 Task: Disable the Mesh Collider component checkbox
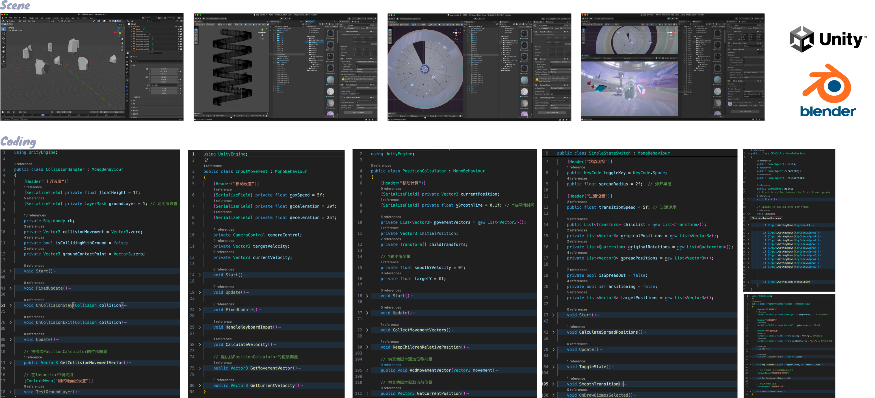click(732, 81)
